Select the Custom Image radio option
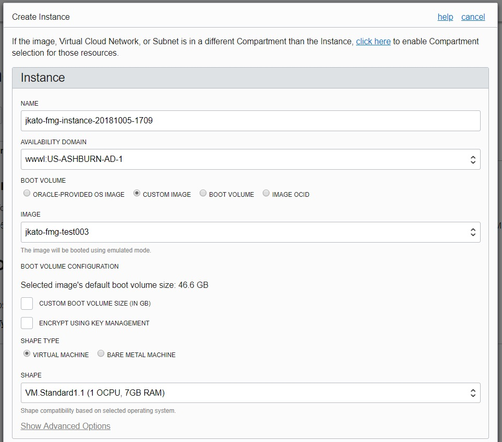 coord(137,194)
